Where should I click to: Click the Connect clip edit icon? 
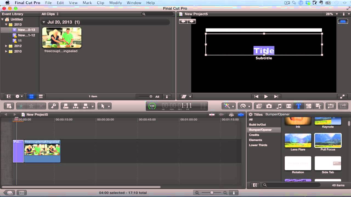tap(66, 106)
